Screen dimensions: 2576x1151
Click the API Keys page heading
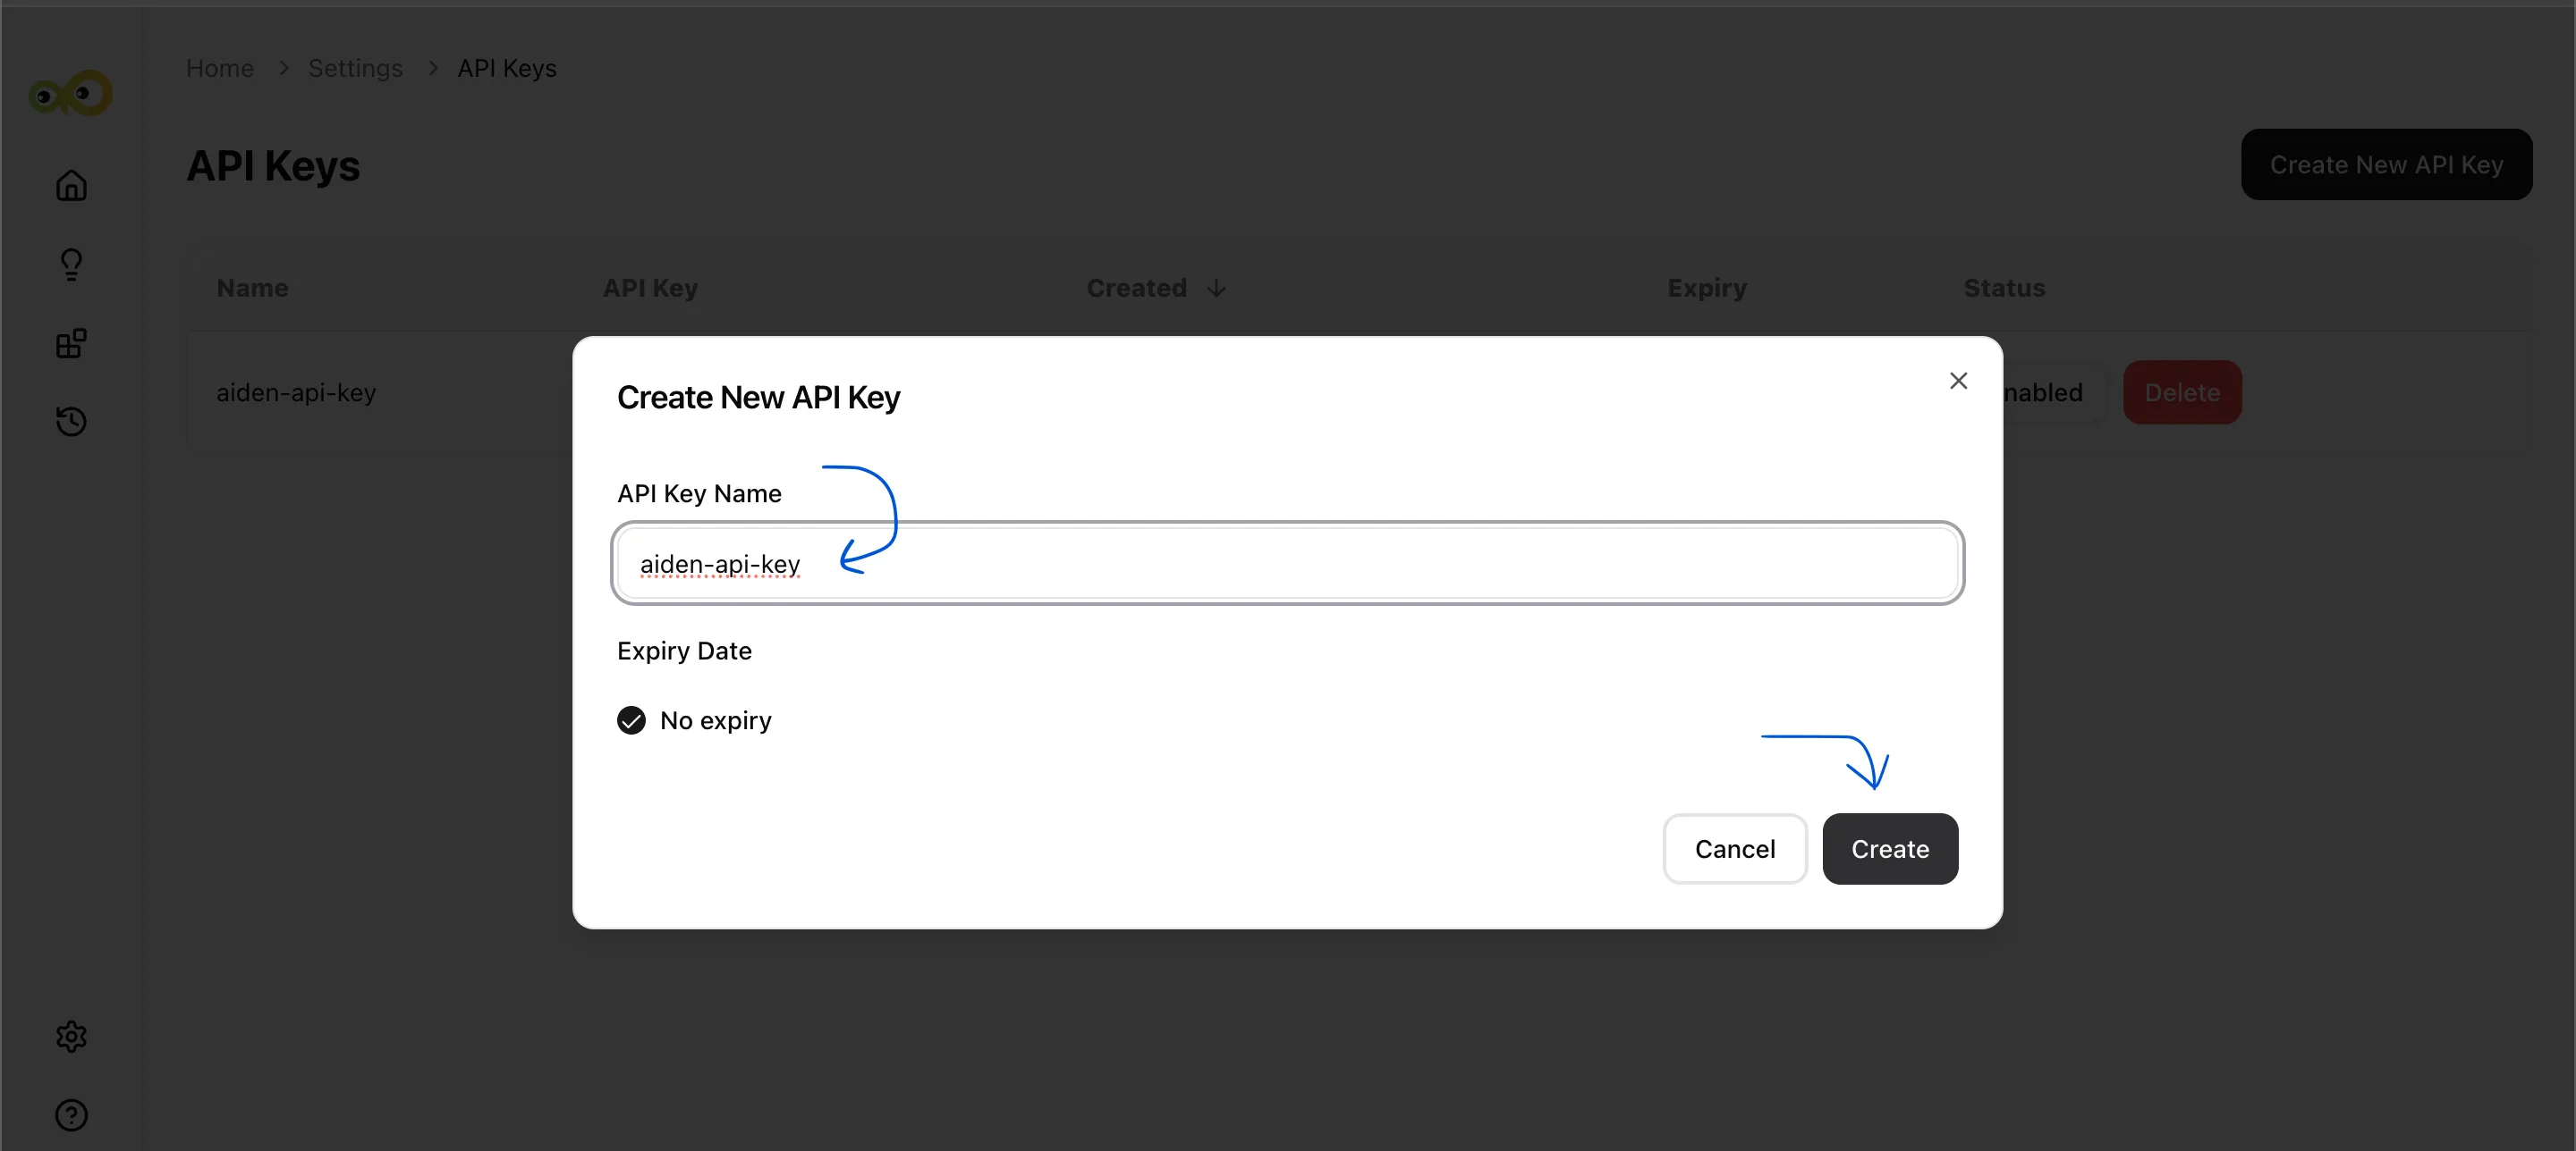273,166
